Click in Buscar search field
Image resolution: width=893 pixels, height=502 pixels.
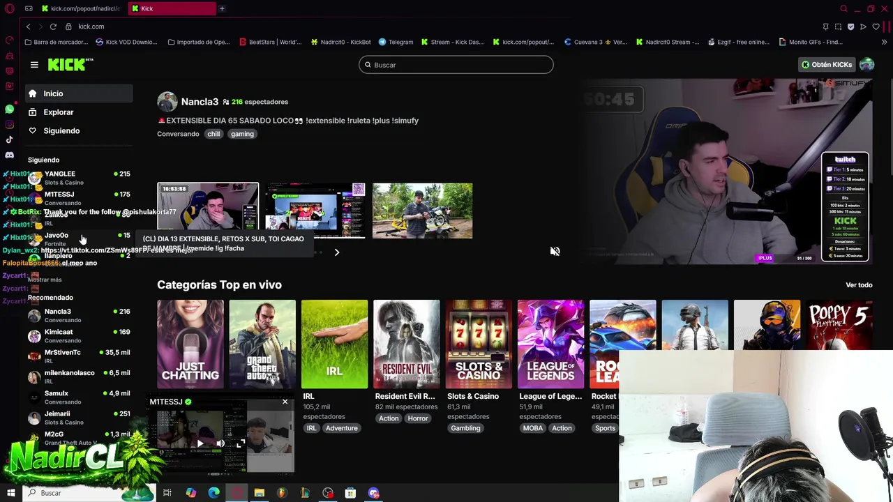coord(456,65)
